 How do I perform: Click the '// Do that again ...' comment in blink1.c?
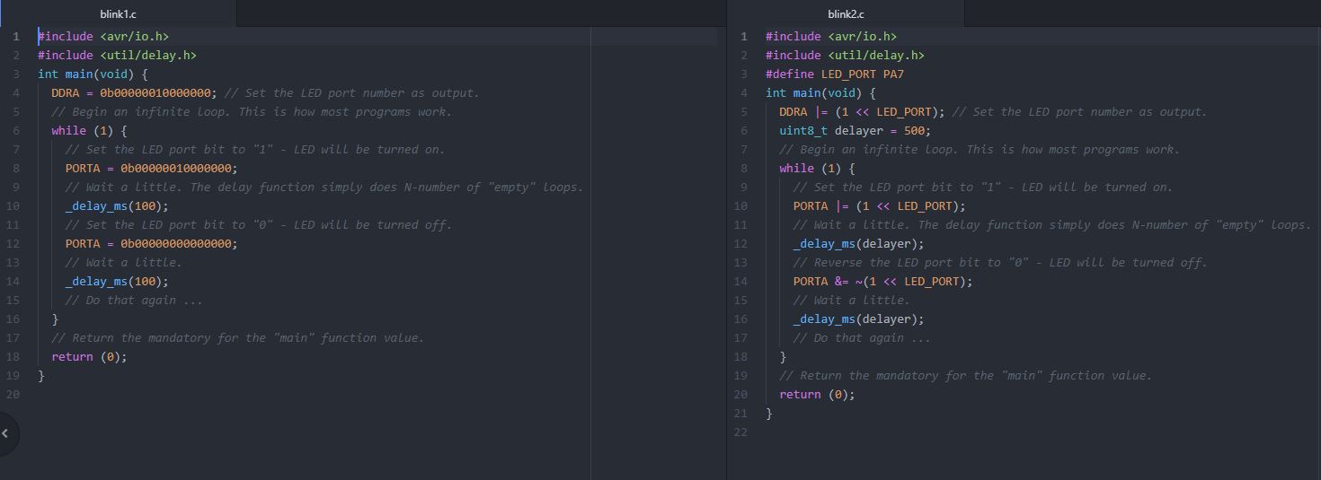click(134, 301)
